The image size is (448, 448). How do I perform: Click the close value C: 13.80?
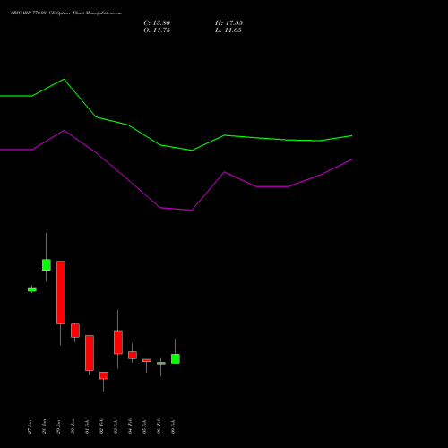157,23
